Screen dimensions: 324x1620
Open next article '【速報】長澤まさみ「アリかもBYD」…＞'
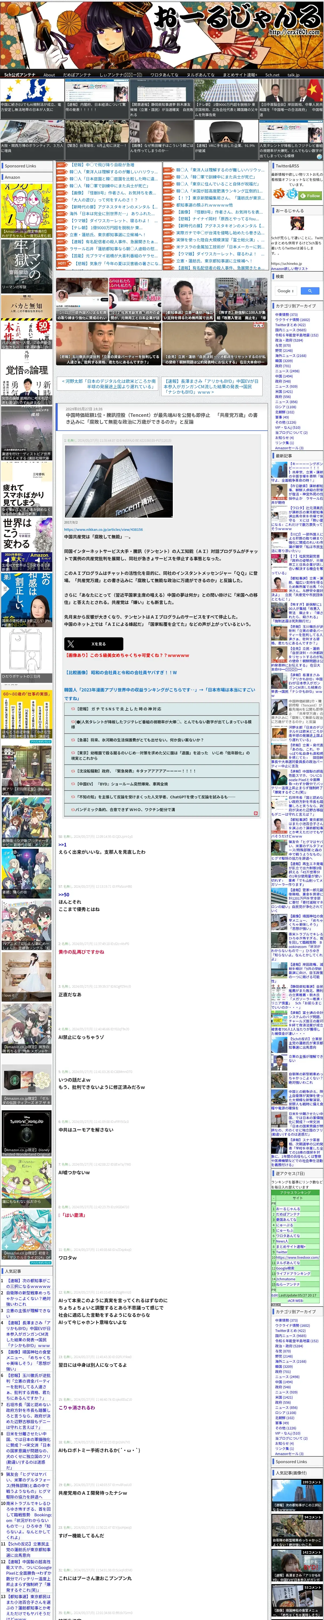point(212,386)
